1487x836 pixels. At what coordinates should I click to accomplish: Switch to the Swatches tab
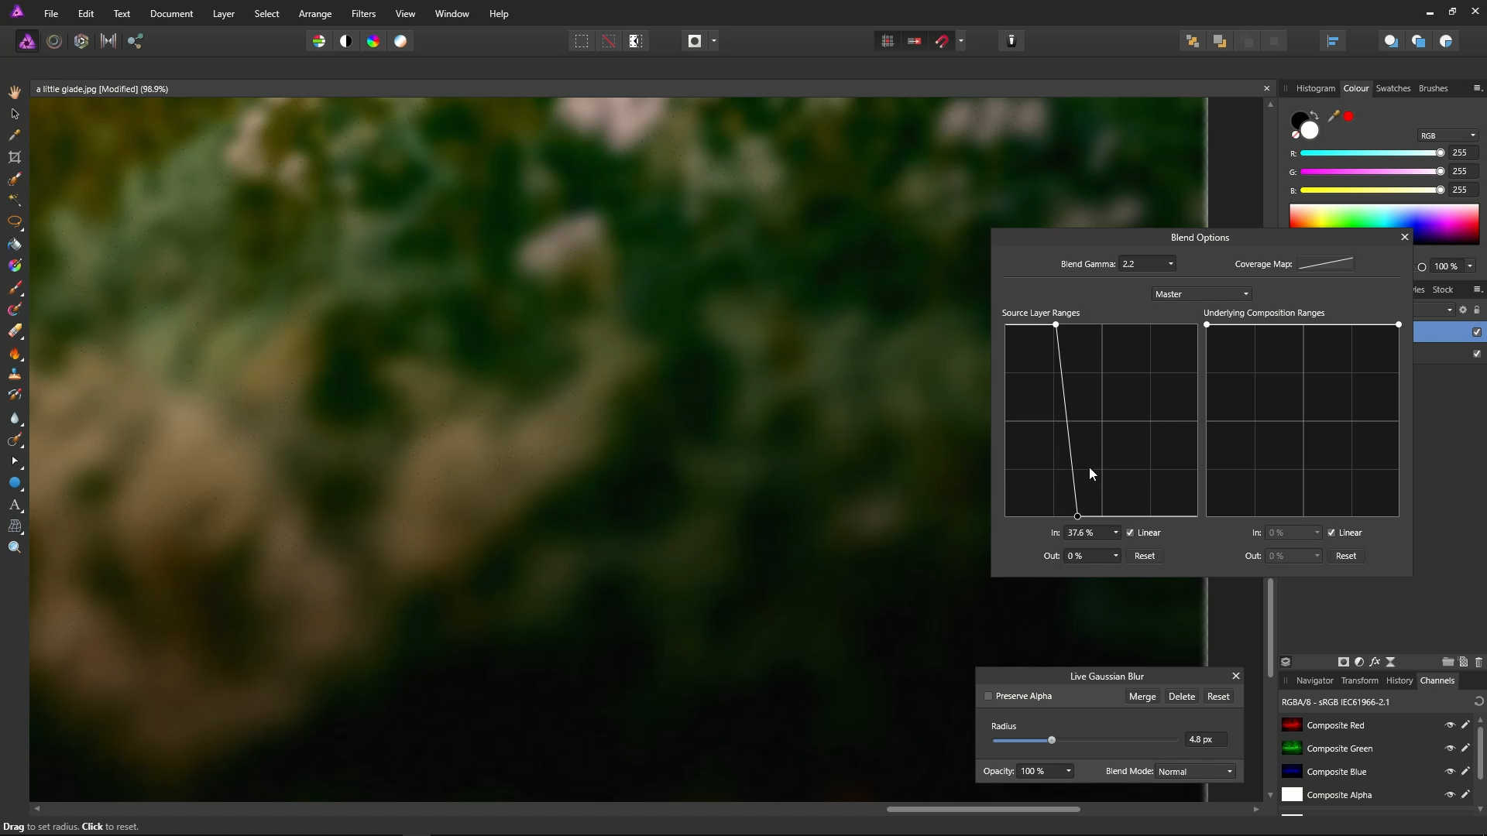1393,88
